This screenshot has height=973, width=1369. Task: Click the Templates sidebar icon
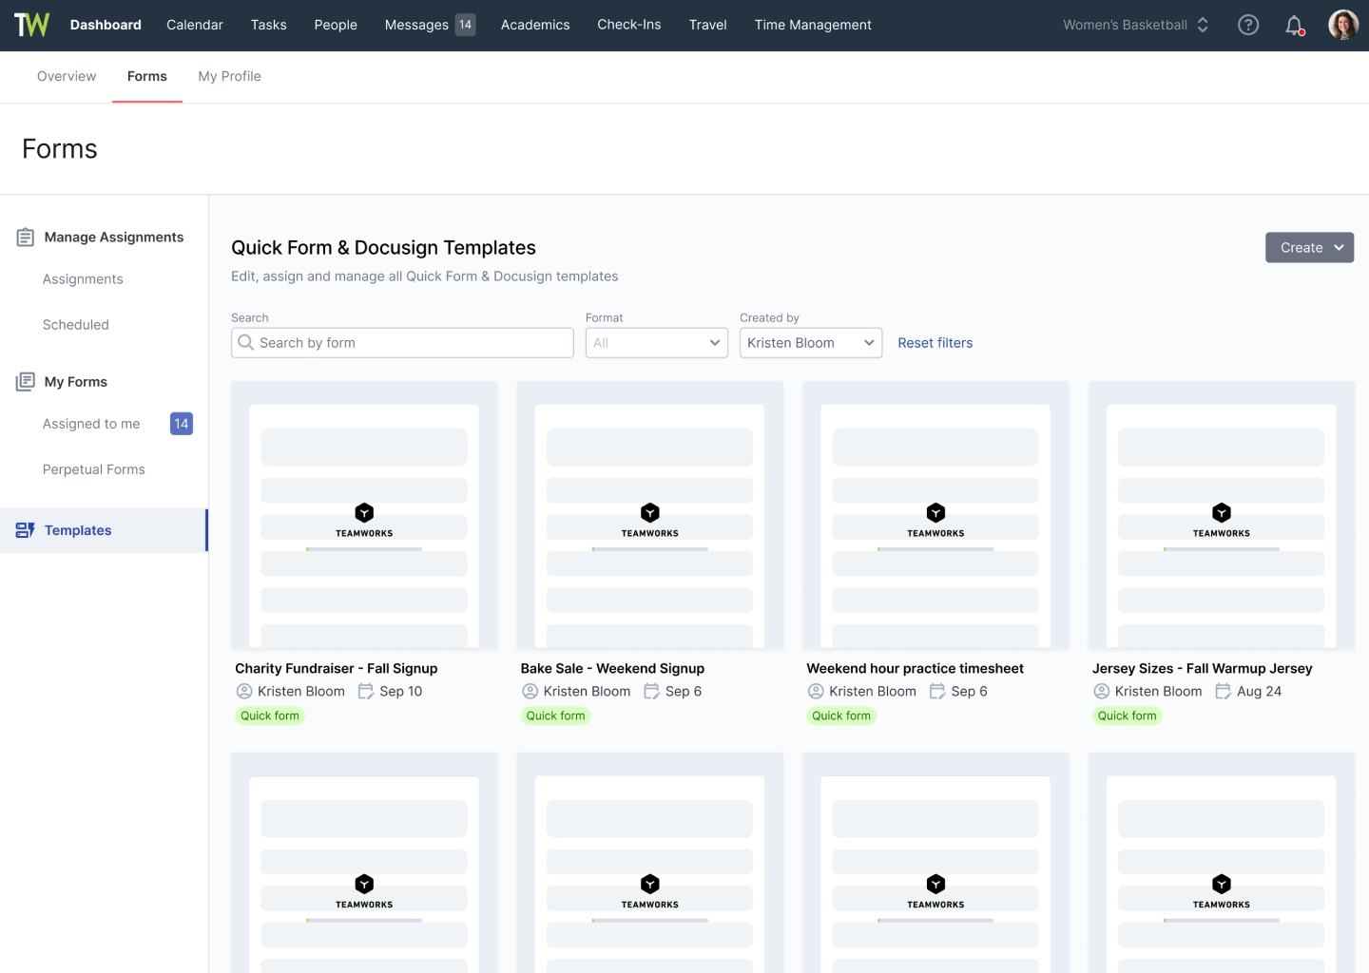[26, 530]
